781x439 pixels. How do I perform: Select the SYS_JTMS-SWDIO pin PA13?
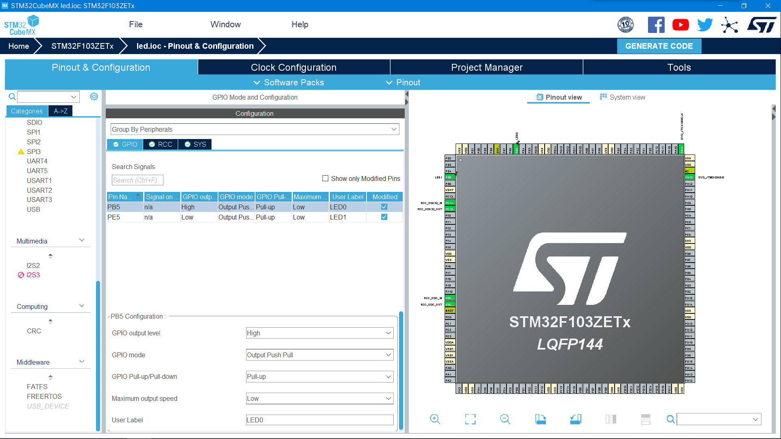tap(689, 177)
